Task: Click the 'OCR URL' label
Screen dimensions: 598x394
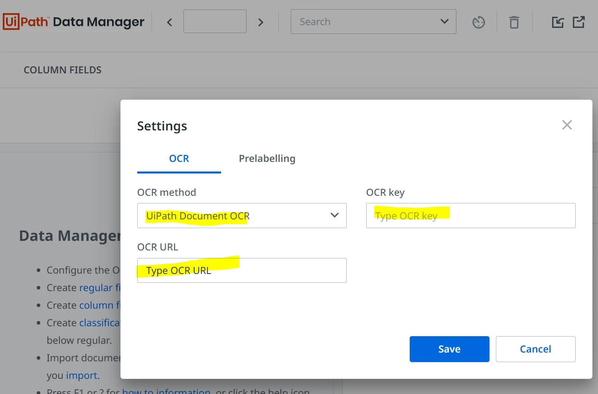Action: click(158, 247)
